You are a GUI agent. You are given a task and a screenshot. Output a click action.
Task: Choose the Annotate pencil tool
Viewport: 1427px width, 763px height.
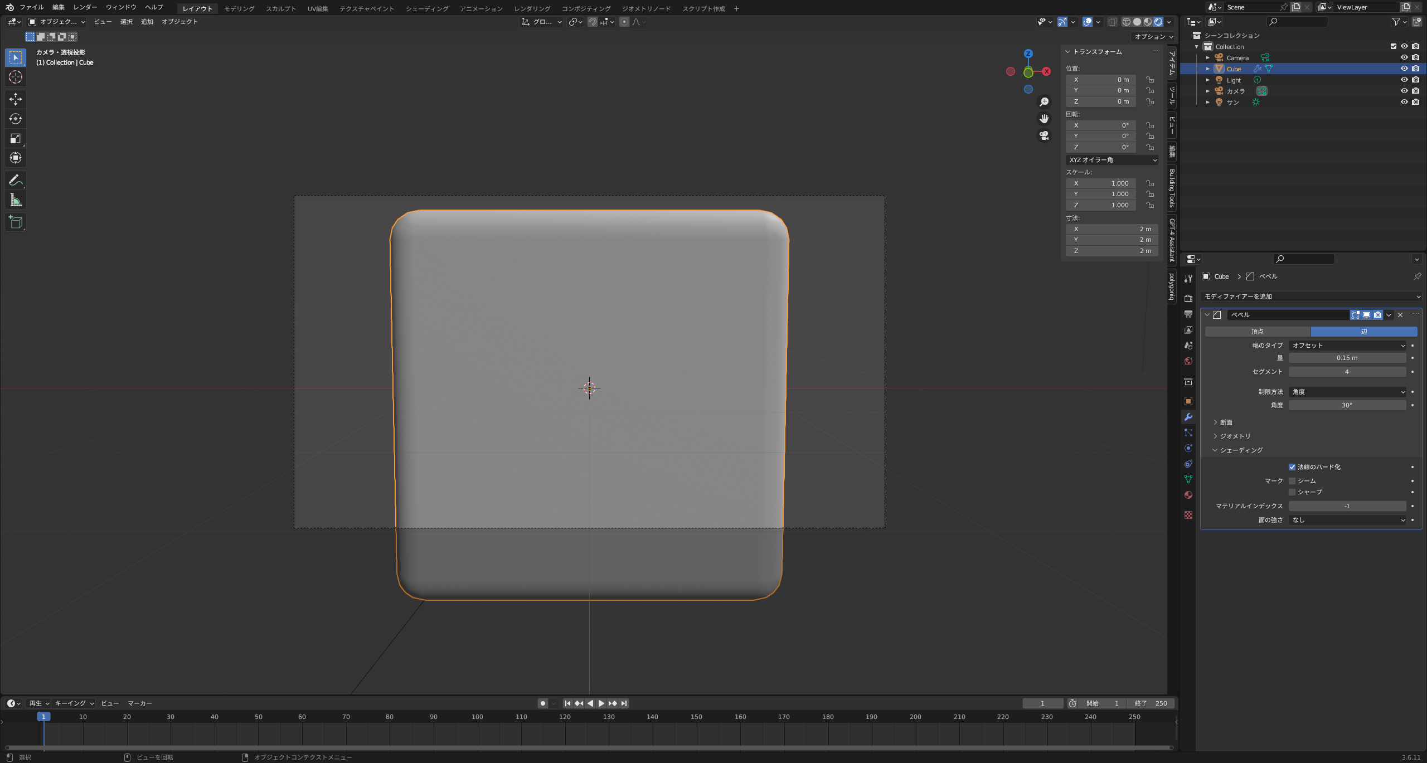coord(16,180)
